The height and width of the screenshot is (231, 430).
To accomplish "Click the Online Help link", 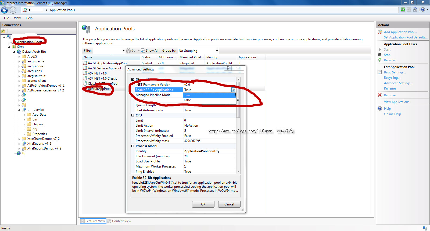I will [392, 114].
